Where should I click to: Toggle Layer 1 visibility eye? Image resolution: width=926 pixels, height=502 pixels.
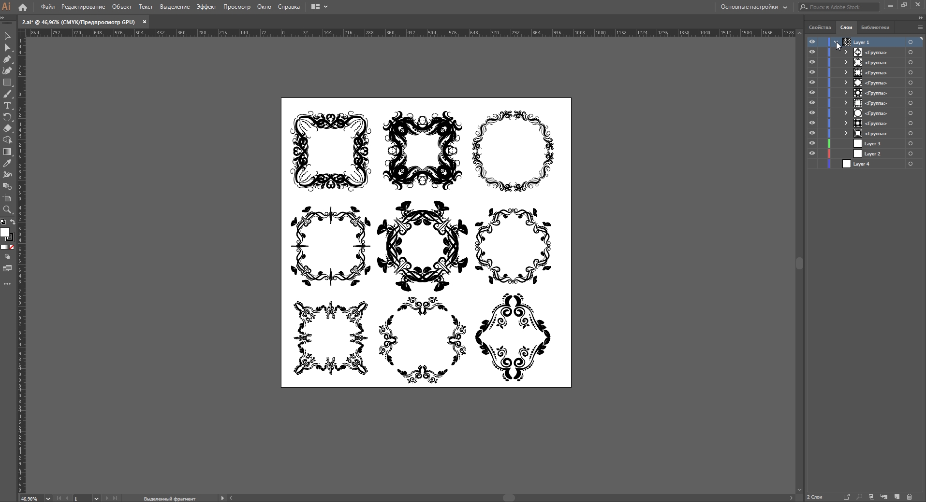pos(812,42)
